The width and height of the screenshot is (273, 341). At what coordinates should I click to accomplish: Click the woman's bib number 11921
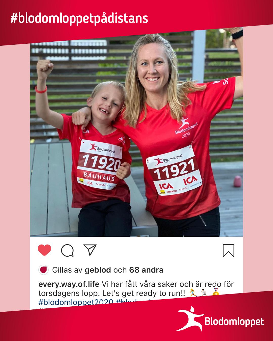point(174,169)
